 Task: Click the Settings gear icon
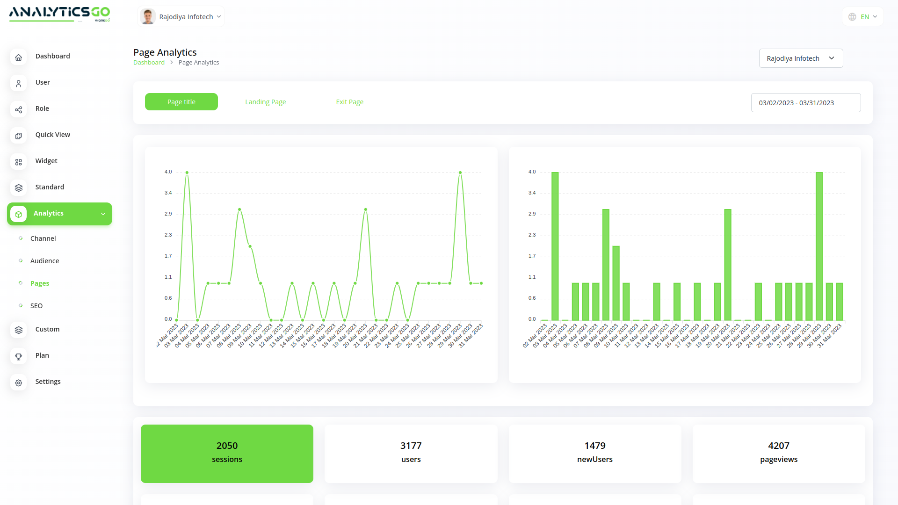[x=19, y=383]
